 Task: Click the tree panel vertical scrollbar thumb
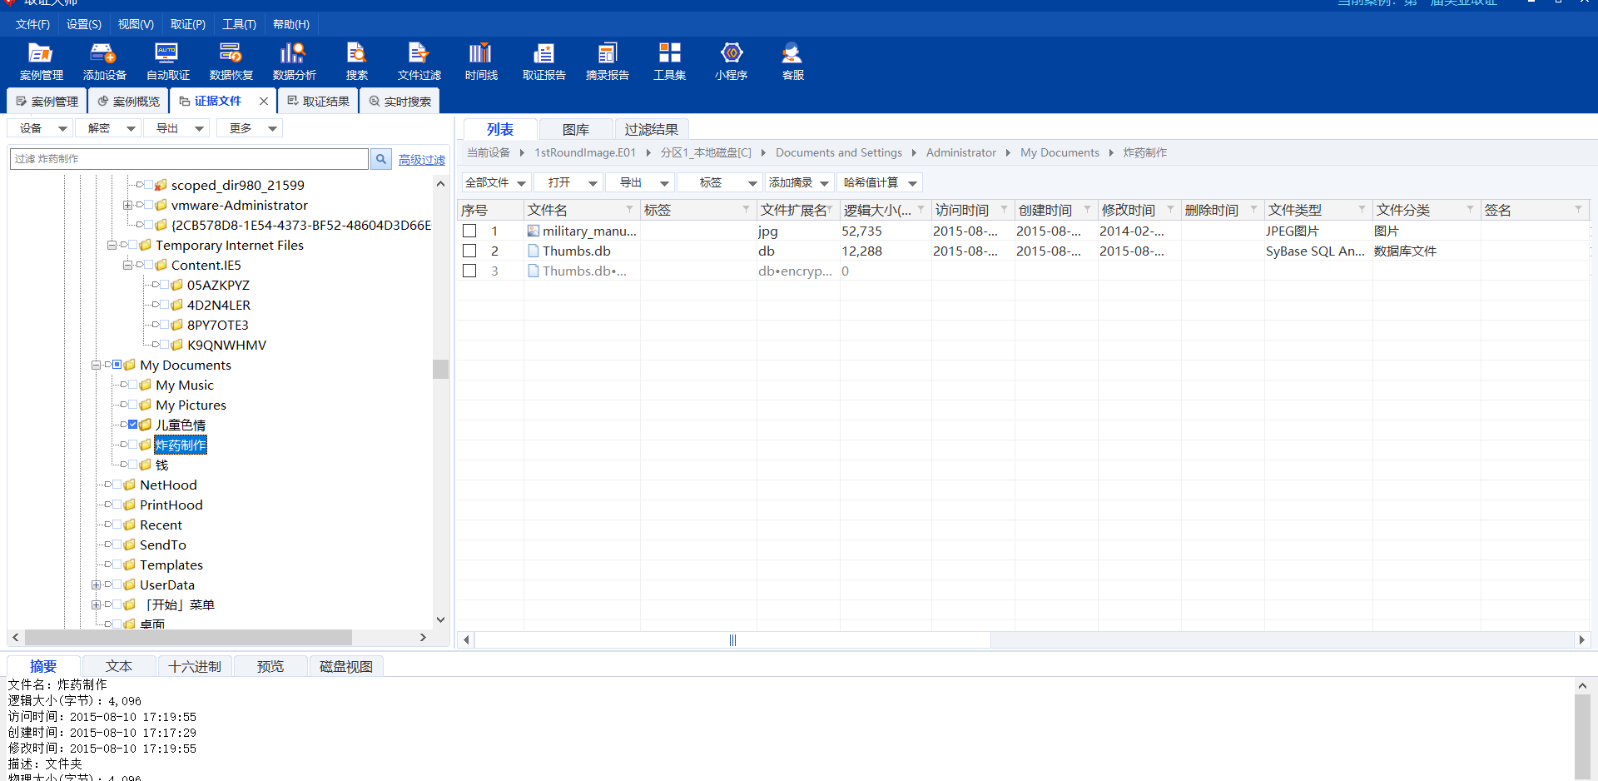(440, 369)
